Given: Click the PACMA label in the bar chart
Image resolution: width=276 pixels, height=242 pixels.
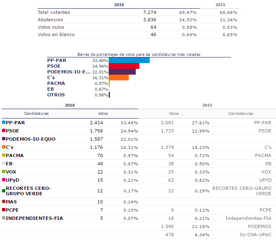Looking at the screenshot, I should click(56, 83).
